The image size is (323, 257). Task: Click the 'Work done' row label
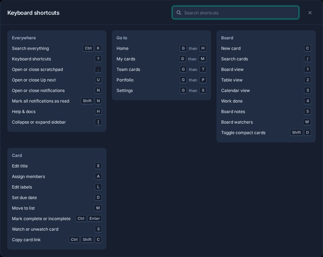(232, 101)
